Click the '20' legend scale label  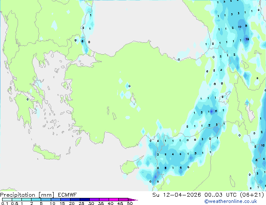(72, 203)
